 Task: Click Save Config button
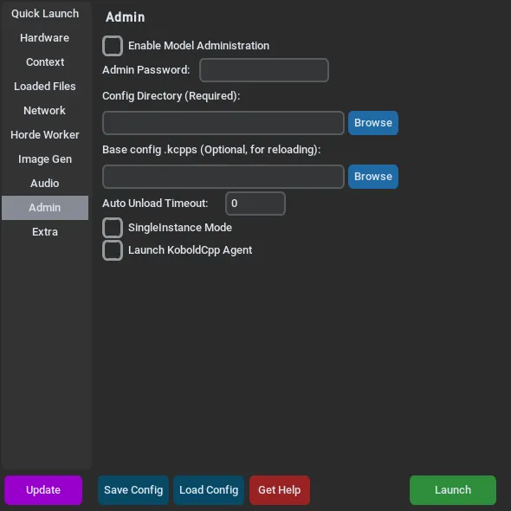133,490
